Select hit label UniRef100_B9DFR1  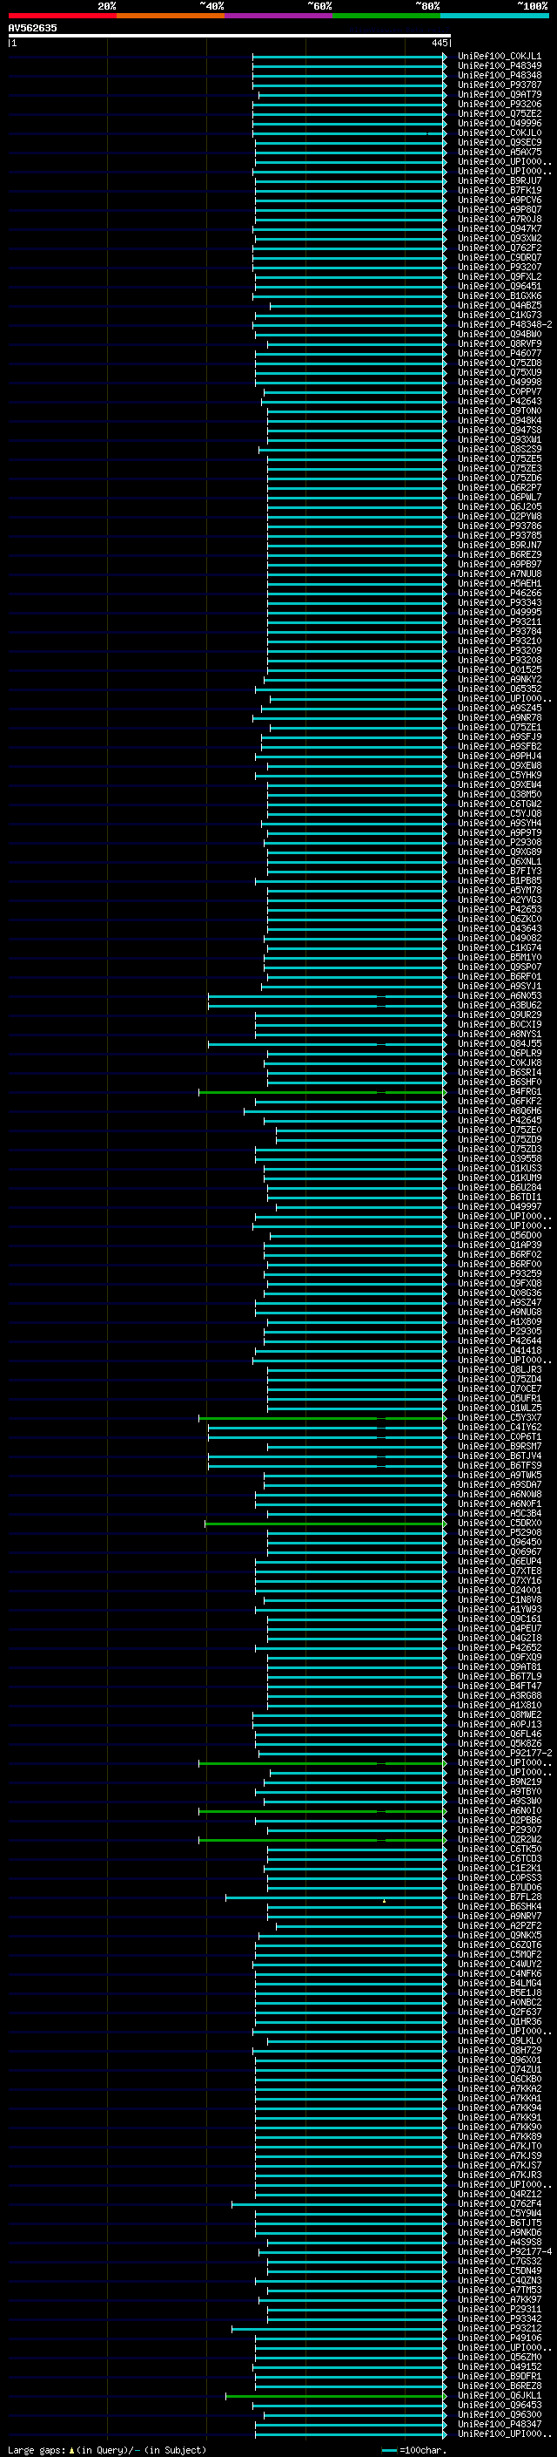click(499, 2377)
